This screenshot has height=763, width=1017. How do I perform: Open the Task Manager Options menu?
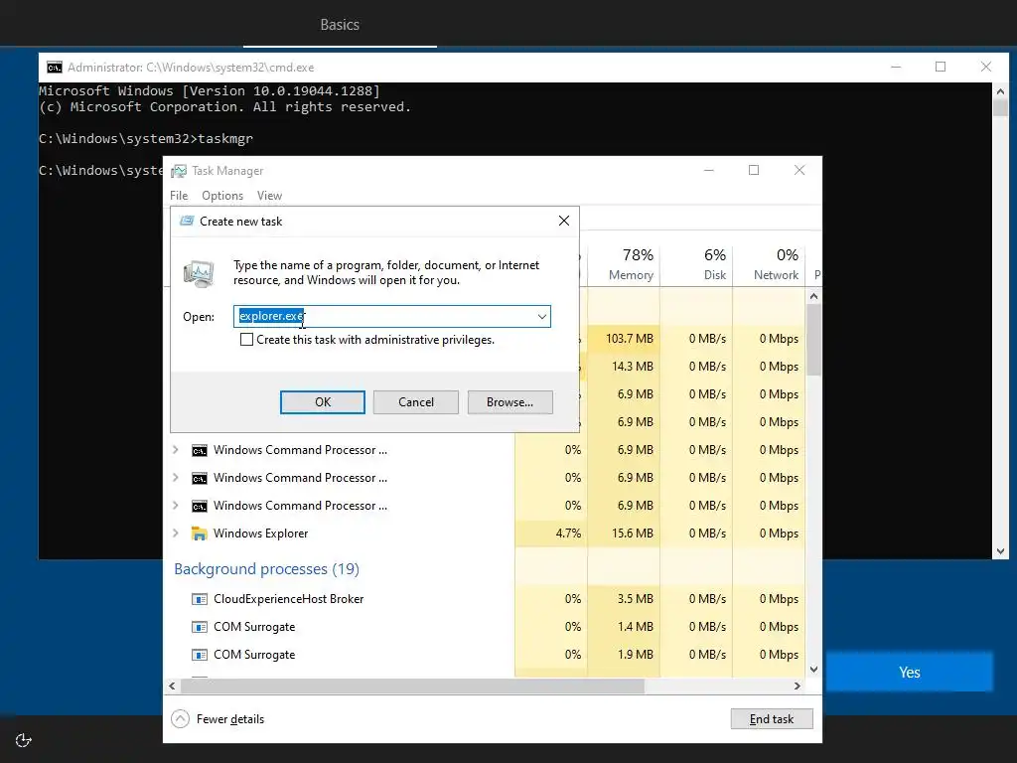coord(222,196)
